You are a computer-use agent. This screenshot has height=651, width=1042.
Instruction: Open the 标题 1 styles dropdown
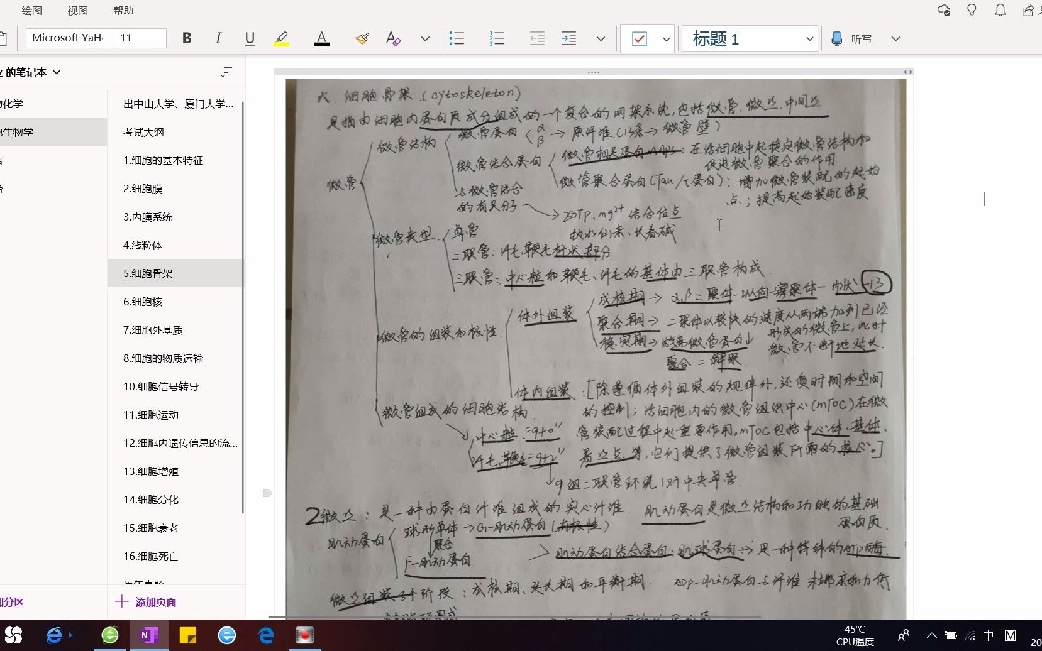tap(750, 39)
